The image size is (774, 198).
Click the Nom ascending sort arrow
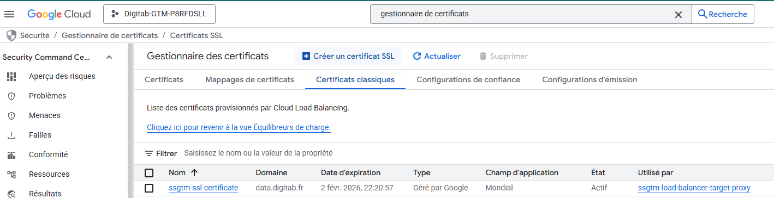tap(194, 172)
